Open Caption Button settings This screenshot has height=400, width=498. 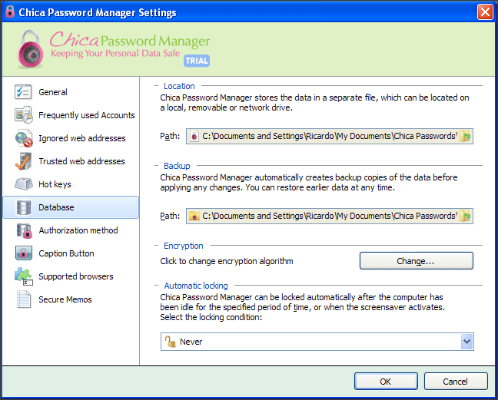click(x=71, y=253)
